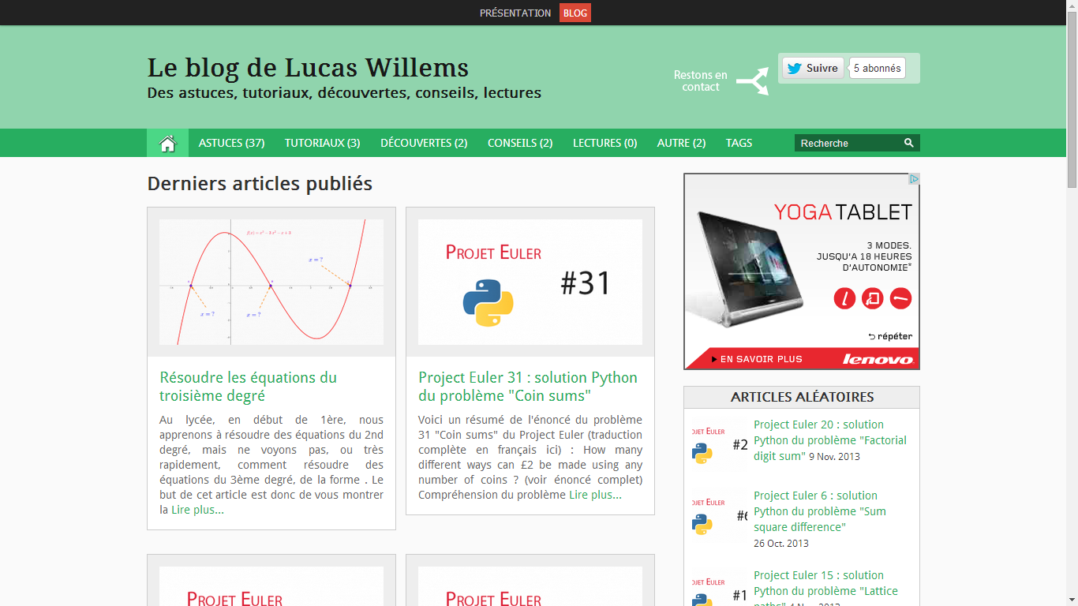Open the cubic equation graph thumbnail
Image resolution: width=1078 pixels, height=606 pixels.
271,282
